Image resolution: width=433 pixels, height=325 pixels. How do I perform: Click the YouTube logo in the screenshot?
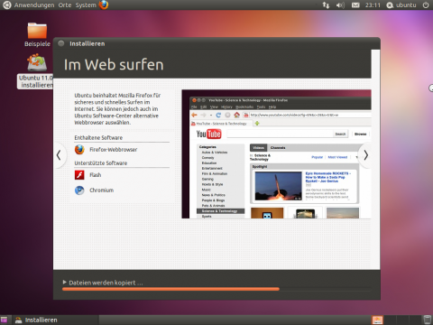[208, 134]
